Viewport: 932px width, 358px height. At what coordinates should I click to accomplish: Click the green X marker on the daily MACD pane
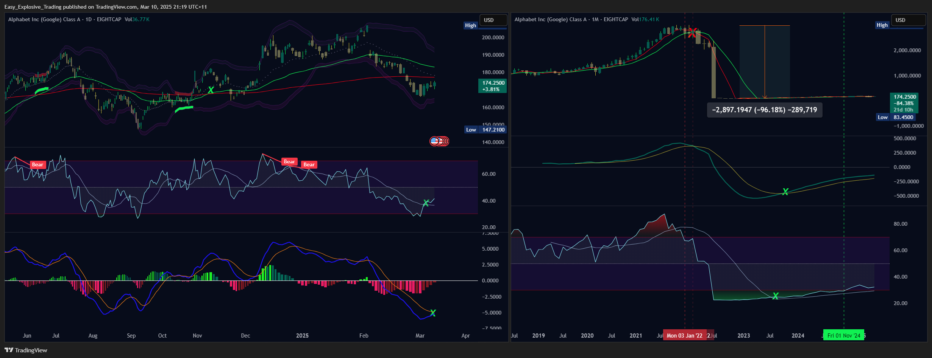tap(433, 313)
